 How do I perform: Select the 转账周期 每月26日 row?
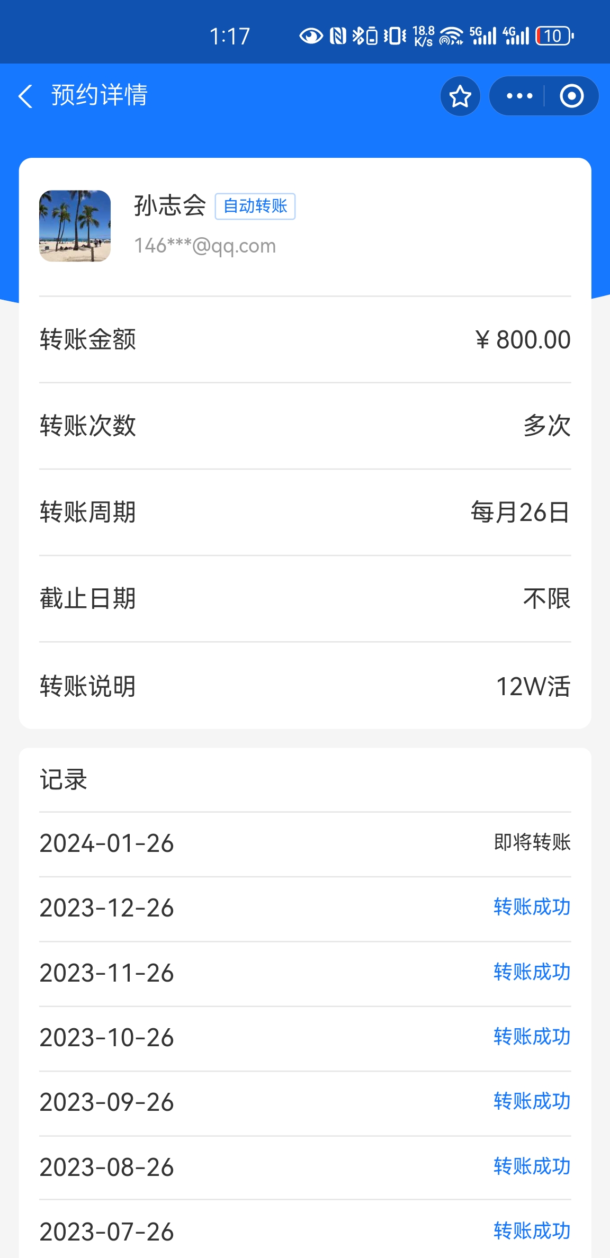click(x=305, y=513)
